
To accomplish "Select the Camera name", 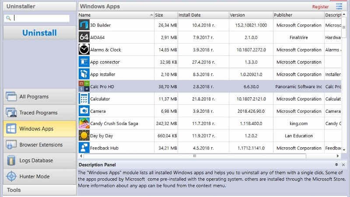I will coord(98,111).
